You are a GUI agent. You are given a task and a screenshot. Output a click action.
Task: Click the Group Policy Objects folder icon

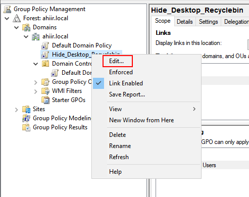point(45,82)
